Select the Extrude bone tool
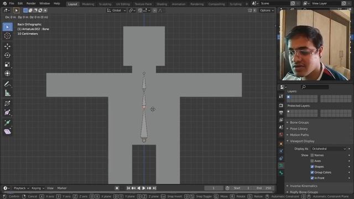 (7, 123)
